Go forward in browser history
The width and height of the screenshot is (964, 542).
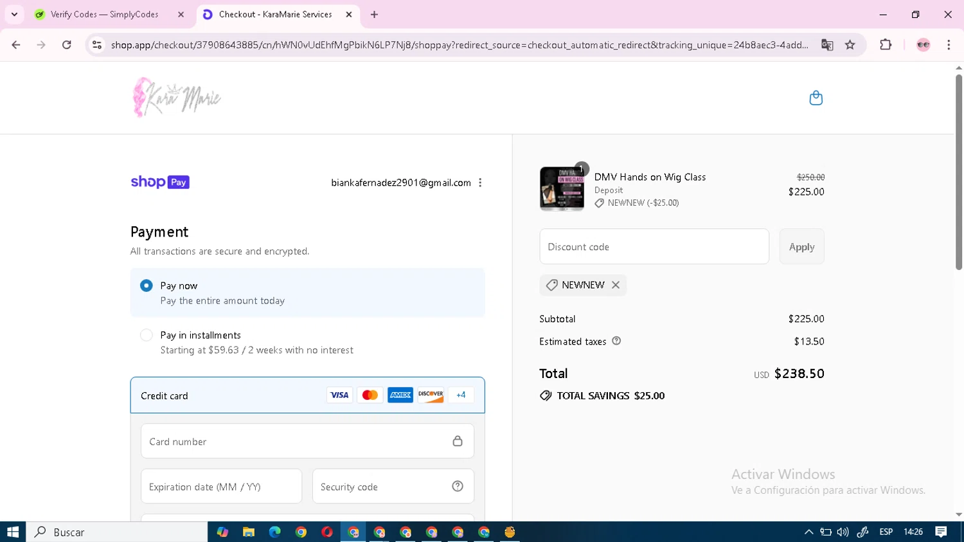(41, 44)
